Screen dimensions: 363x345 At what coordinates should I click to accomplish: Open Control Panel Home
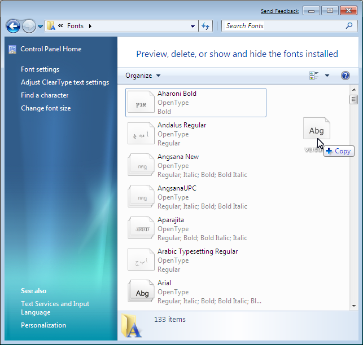tap(51, 49)
